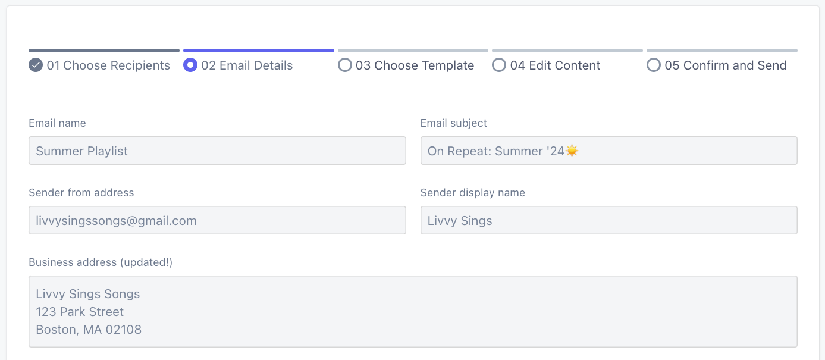Select the circle next to Edit Content
This screenshot has height=360, width=825.
pyautogui.click(x=499, y=65)
